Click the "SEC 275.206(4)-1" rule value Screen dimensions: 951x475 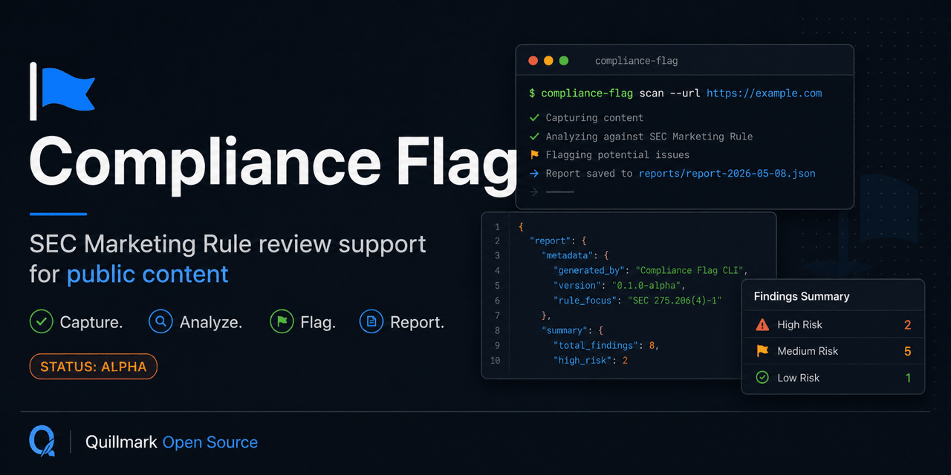pos(675,301)
